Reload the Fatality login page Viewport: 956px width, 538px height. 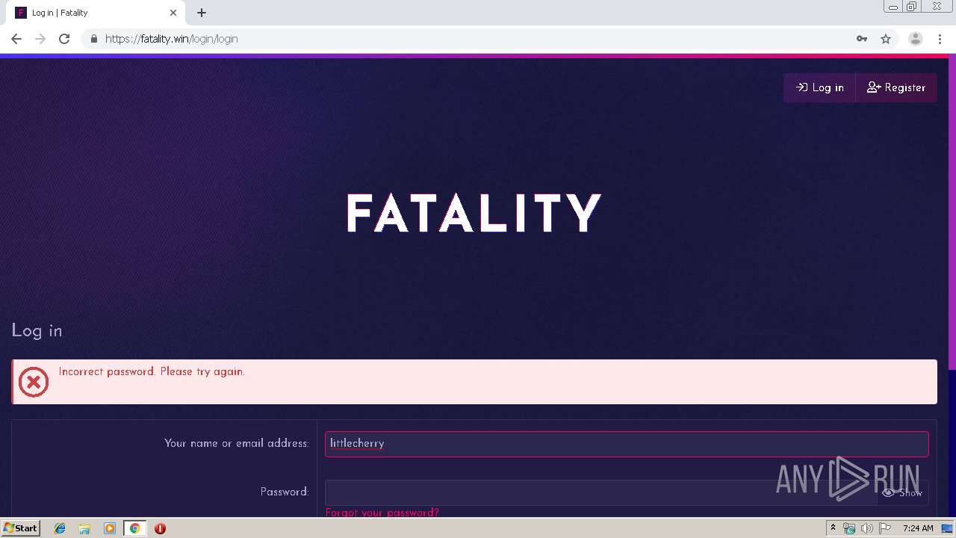(x=64, y=39)
